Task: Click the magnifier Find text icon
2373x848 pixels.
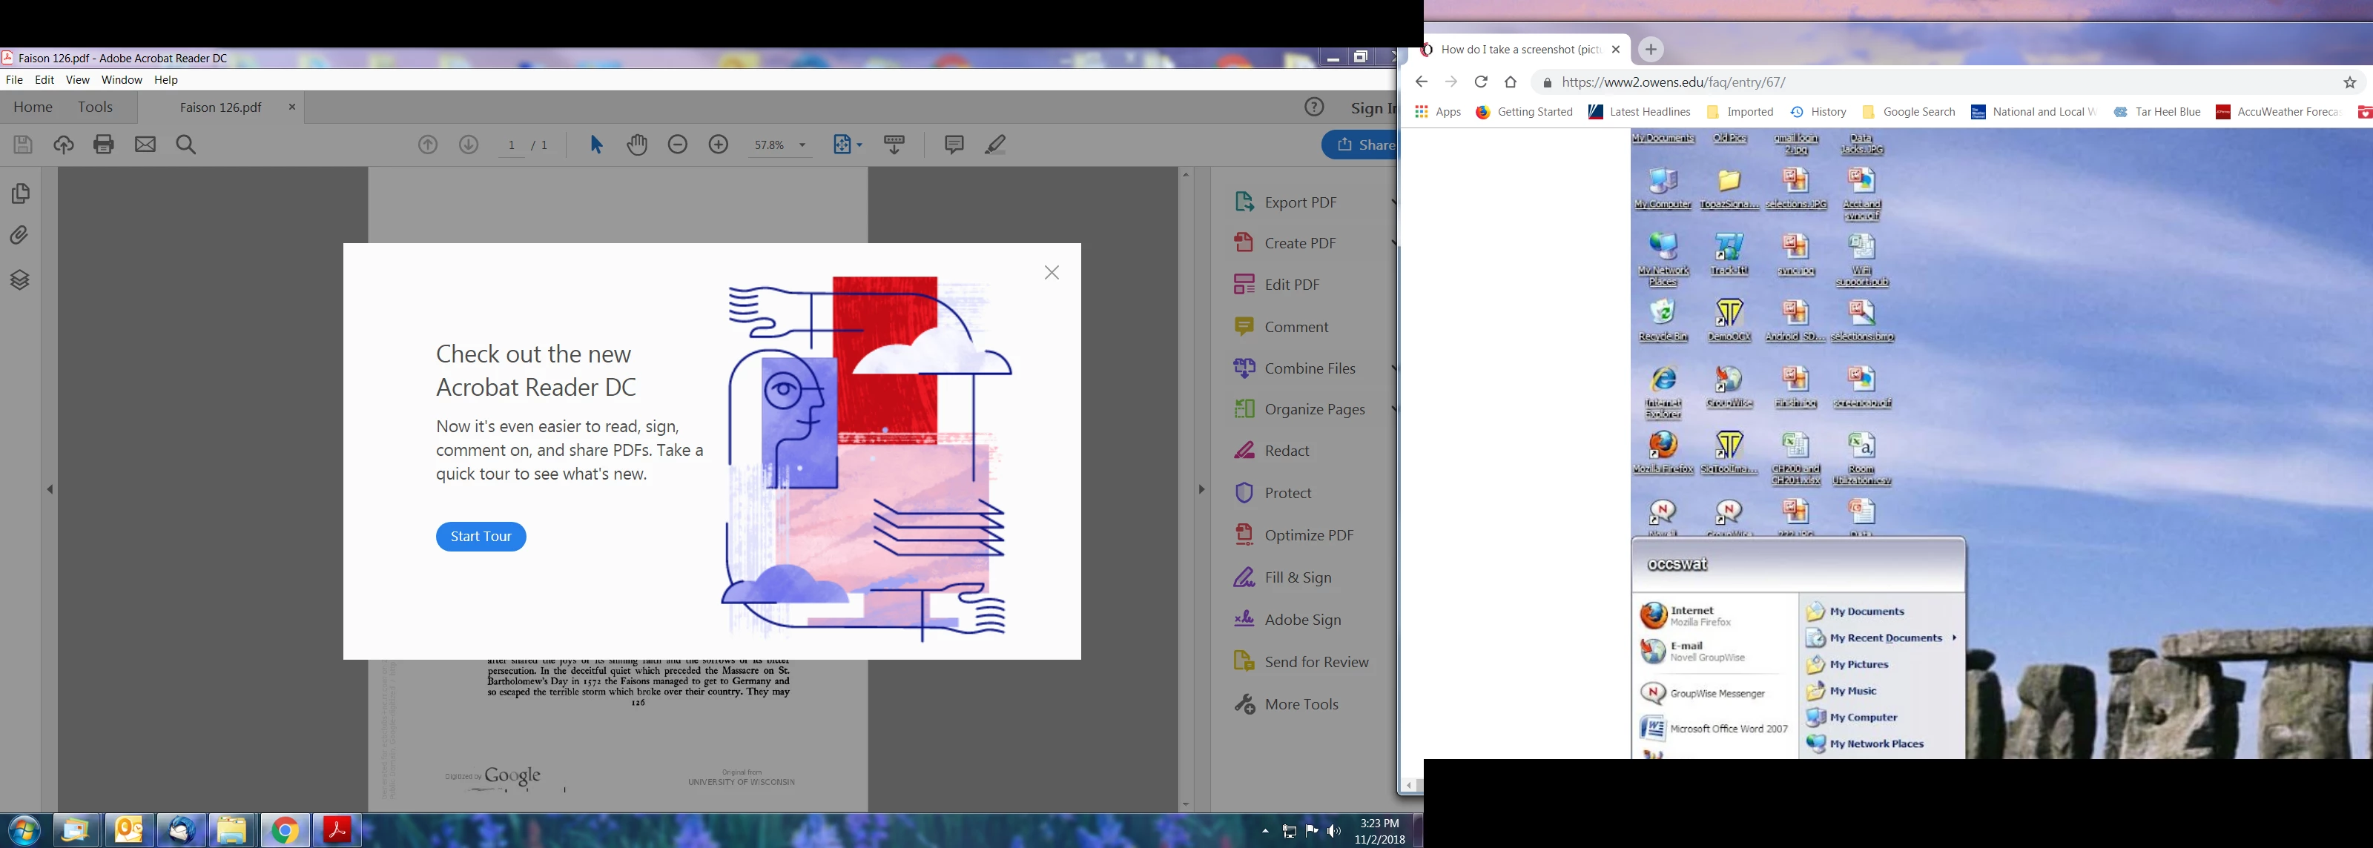Action: (186, 145)
